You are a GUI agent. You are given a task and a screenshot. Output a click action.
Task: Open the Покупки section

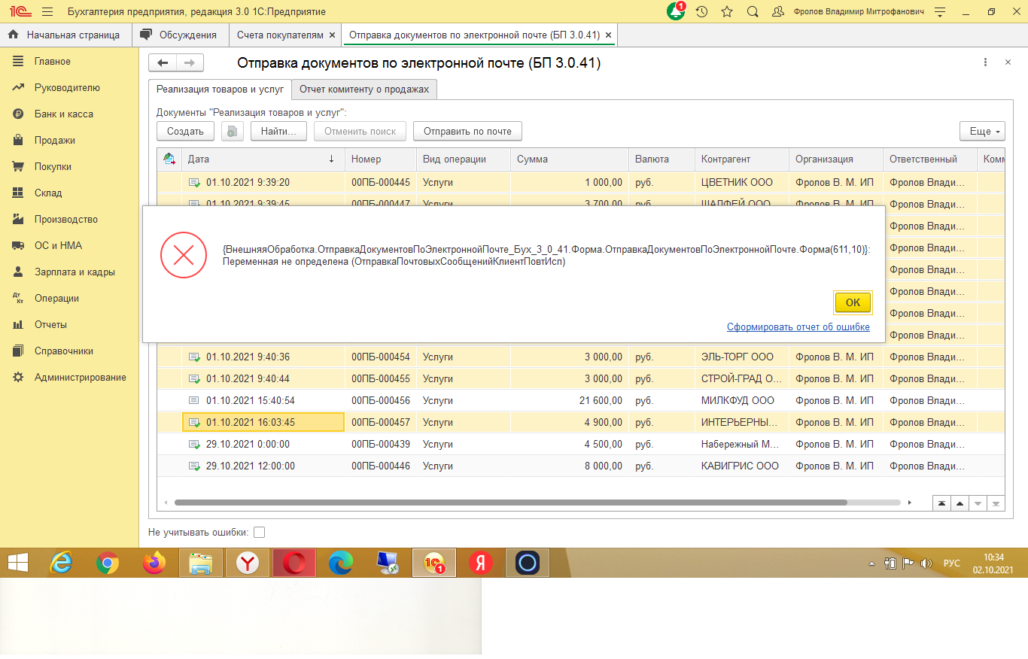point(53,166)
